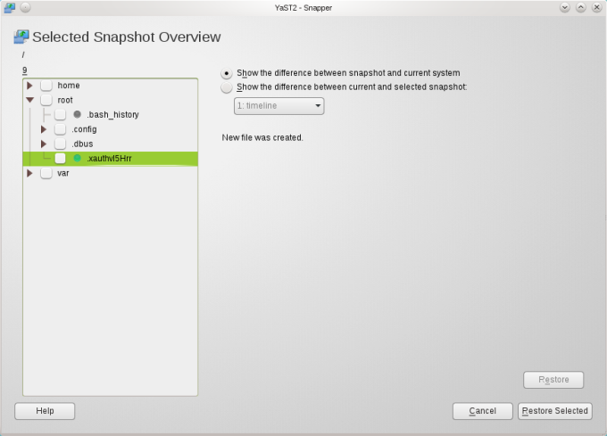Close the Snapper window
607x436 pixels.
click(596, 7)
